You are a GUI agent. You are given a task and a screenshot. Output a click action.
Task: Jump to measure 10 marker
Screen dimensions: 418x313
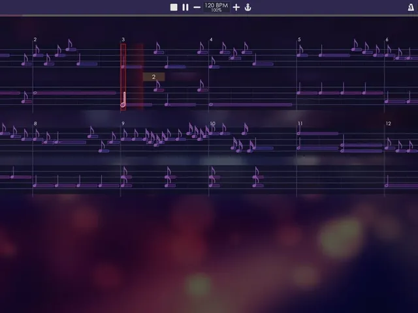point(212,123)
